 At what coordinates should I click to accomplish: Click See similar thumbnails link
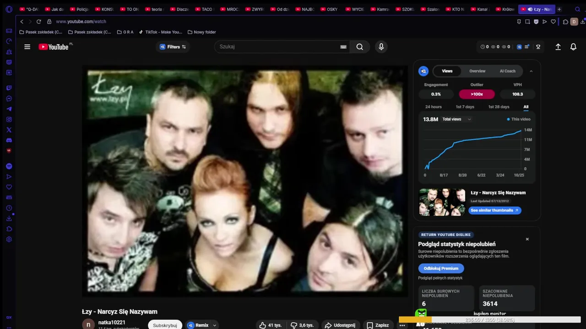(495, 210)
